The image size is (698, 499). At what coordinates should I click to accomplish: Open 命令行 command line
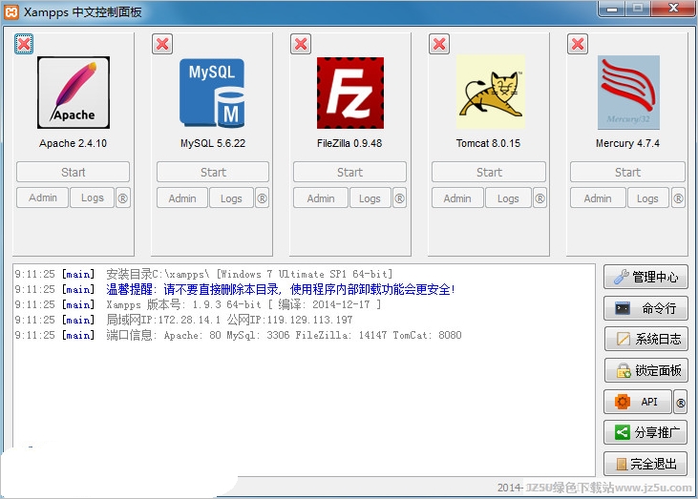[645, 308]
